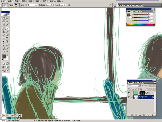The width and height of the screenshot is (162, 122).
Task: Activate the Zoom magnifier tool
Action: point(7,51)
